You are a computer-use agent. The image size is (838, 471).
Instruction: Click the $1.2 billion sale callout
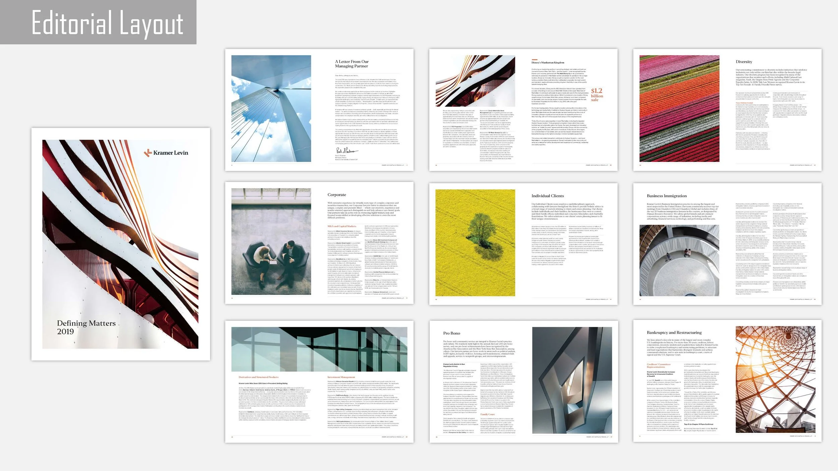pyautogui.click(x=597, y=95)
